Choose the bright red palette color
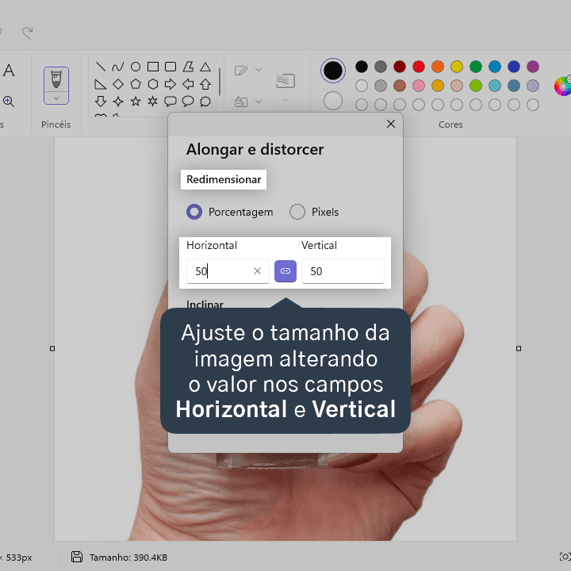 419,67
